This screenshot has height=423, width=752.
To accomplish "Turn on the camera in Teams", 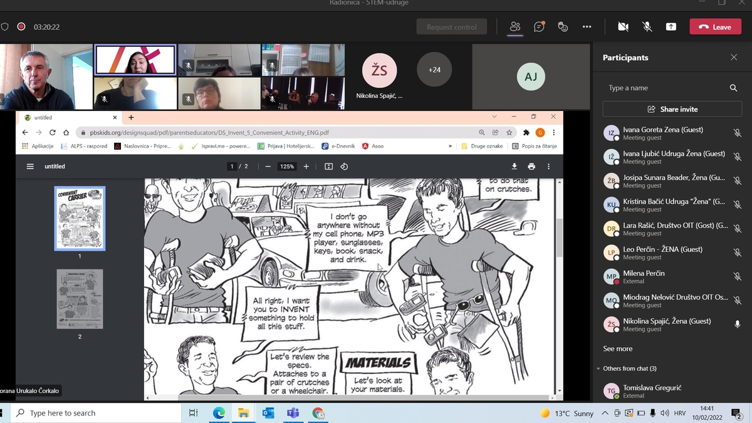I will tap(623, 27).
